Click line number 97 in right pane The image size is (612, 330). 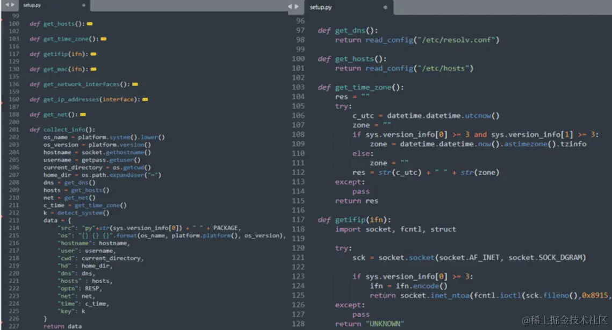pos(300,31)
